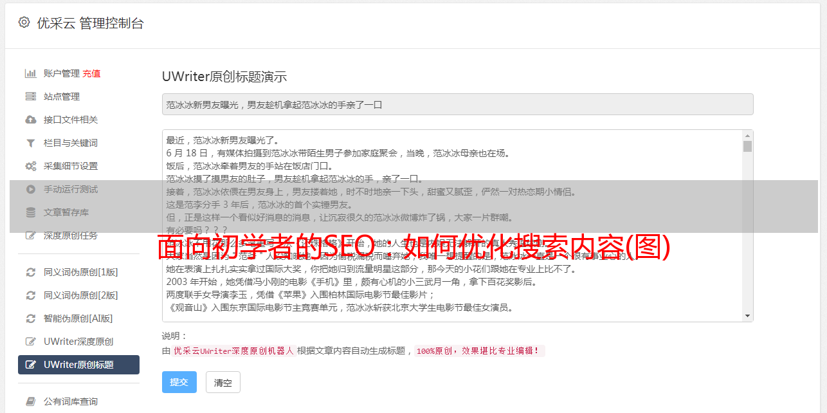Open the 栏目与关键词 filter icon
The width and height of the screenshot is (827, 413).
tap(30, 143)
